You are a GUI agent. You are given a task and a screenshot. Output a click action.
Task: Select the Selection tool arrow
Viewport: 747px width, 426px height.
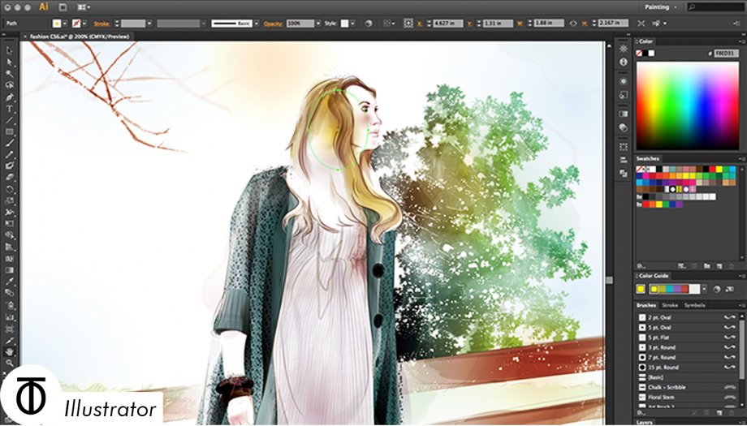9,50
